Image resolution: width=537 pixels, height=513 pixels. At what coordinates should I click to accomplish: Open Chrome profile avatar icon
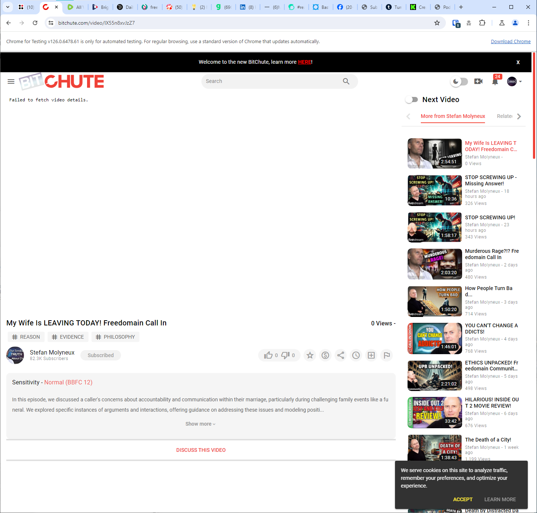point(515,23)
